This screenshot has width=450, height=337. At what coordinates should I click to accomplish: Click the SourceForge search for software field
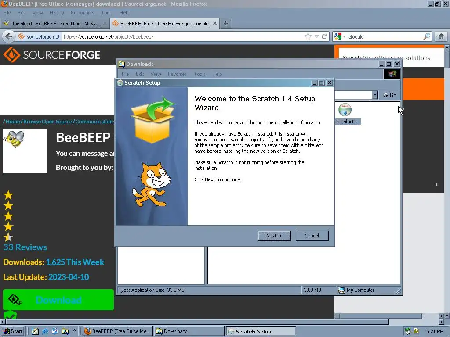coord(391,57)
